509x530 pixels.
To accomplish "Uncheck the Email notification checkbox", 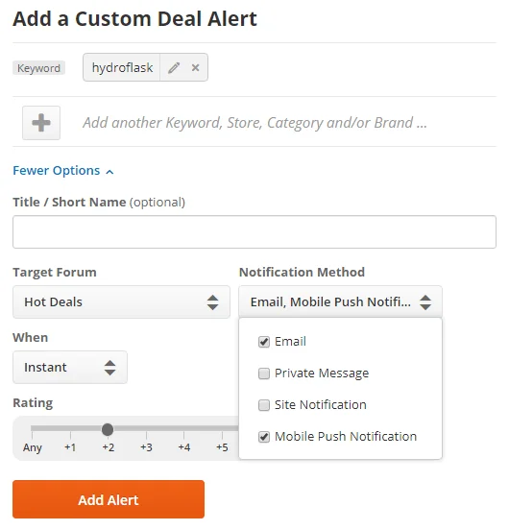I will click(x=264, y=342).
